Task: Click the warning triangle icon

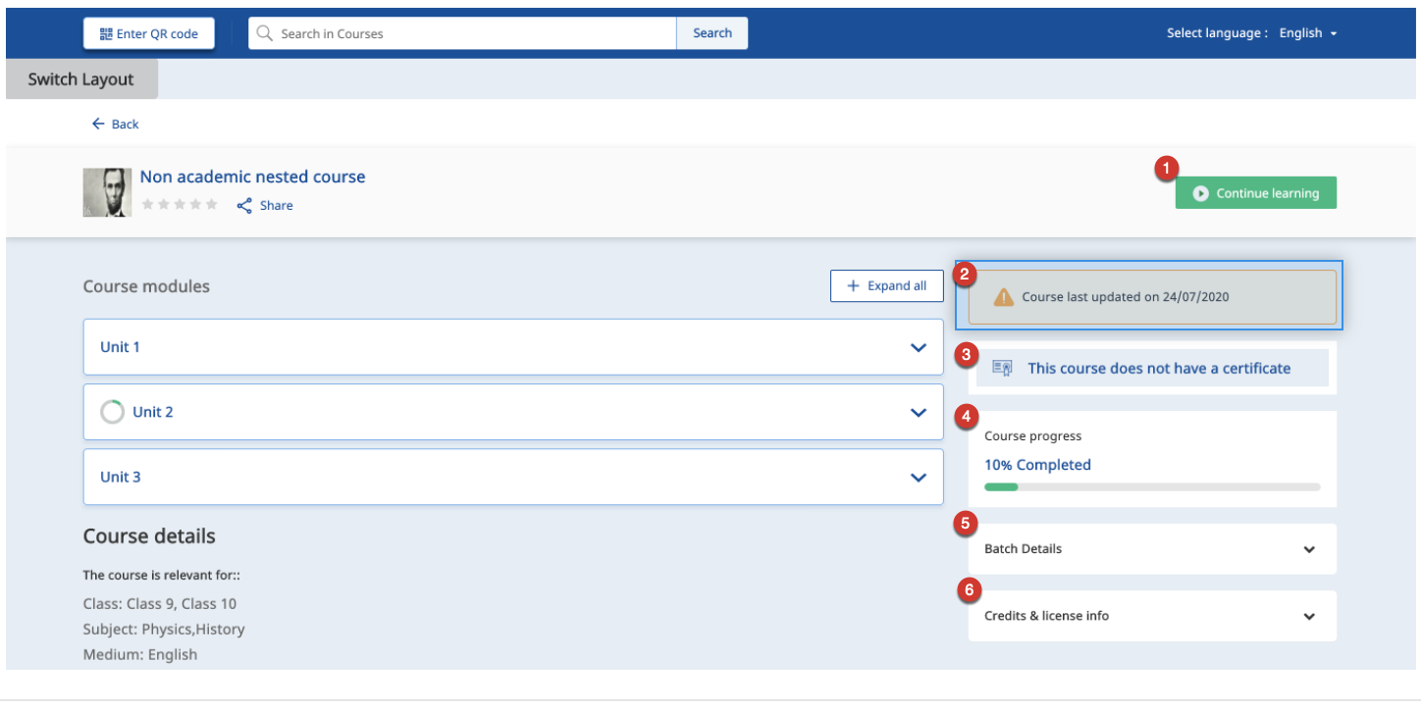Action: pyautogui.click(x=1003, y=297)
